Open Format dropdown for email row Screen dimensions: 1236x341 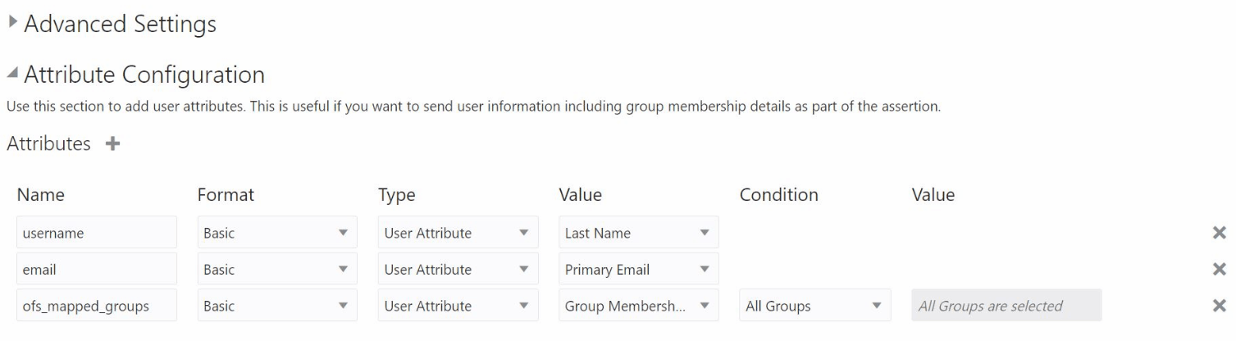coord(277,269)
